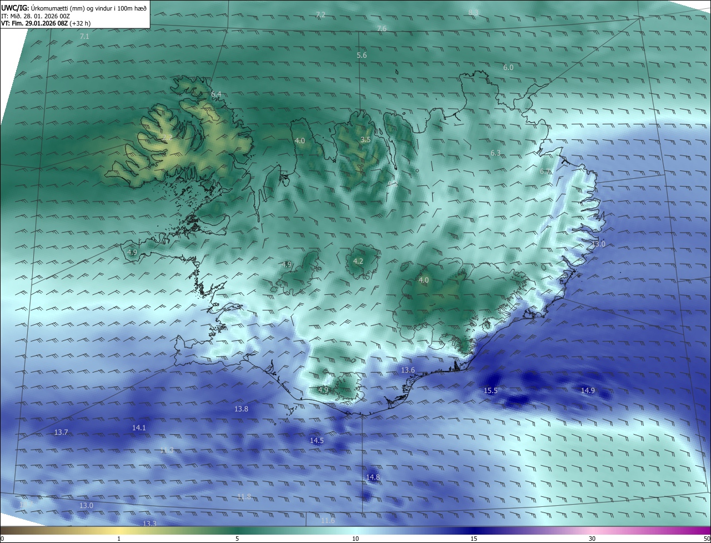Screen dimensions: 711x543
Task: Click the 6.0 value label
Action: (x=508, y=67)
